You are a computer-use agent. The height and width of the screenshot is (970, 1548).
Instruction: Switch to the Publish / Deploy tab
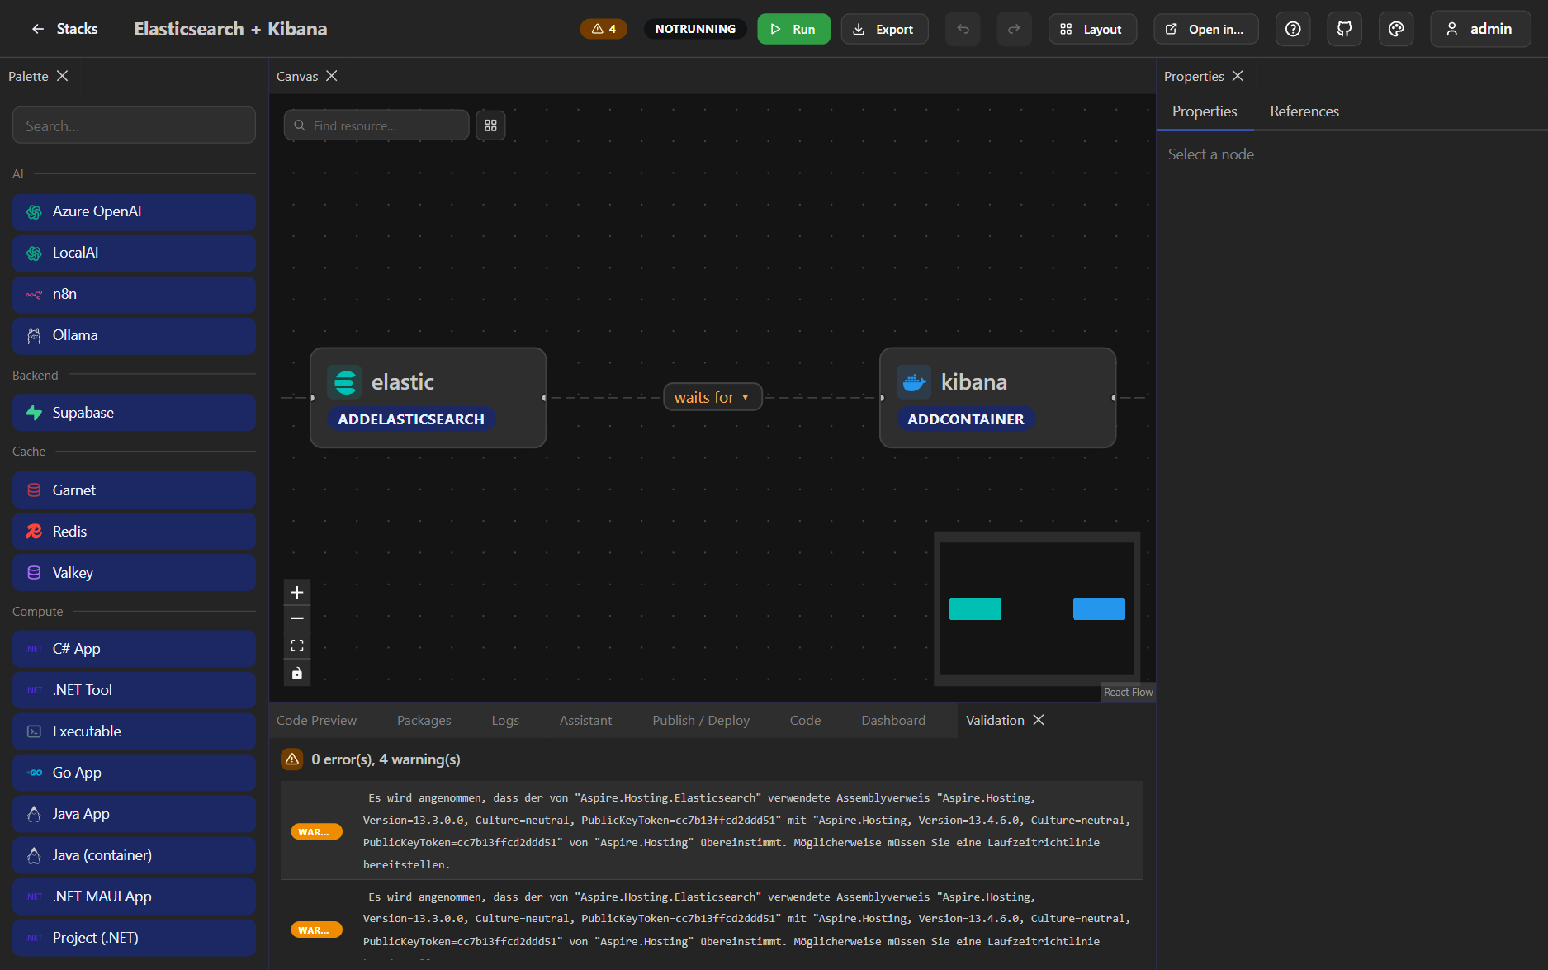point(701,721)
